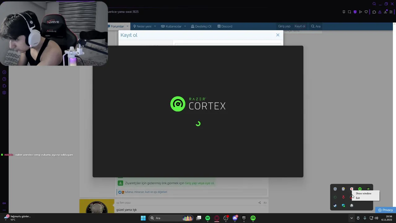Open NVIDIA tray icon in overflow
The width and height of the screenshot is (396, 223).
pyautogui.click(x=368, y=189)
